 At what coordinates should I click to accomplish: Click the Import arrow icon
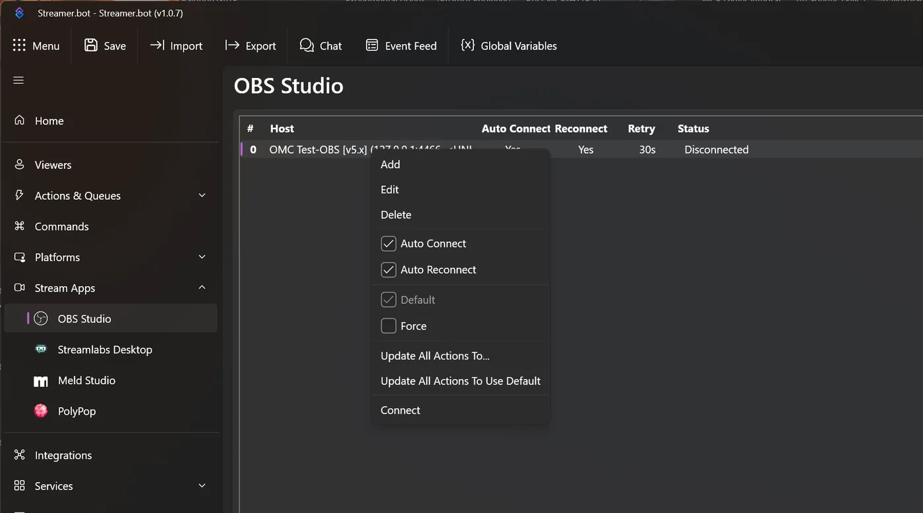click(157, 45)
